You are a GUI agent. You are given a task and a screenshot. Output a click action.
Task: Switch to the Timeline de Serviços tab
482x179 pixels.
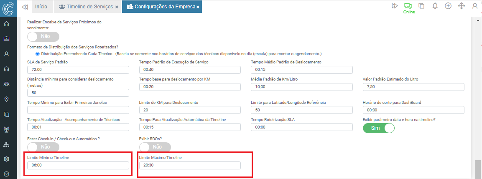86,7
